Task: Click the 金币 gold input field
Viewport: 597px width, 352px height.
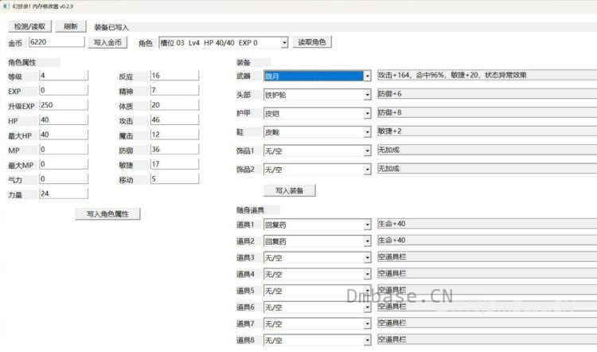Action: 57,42
